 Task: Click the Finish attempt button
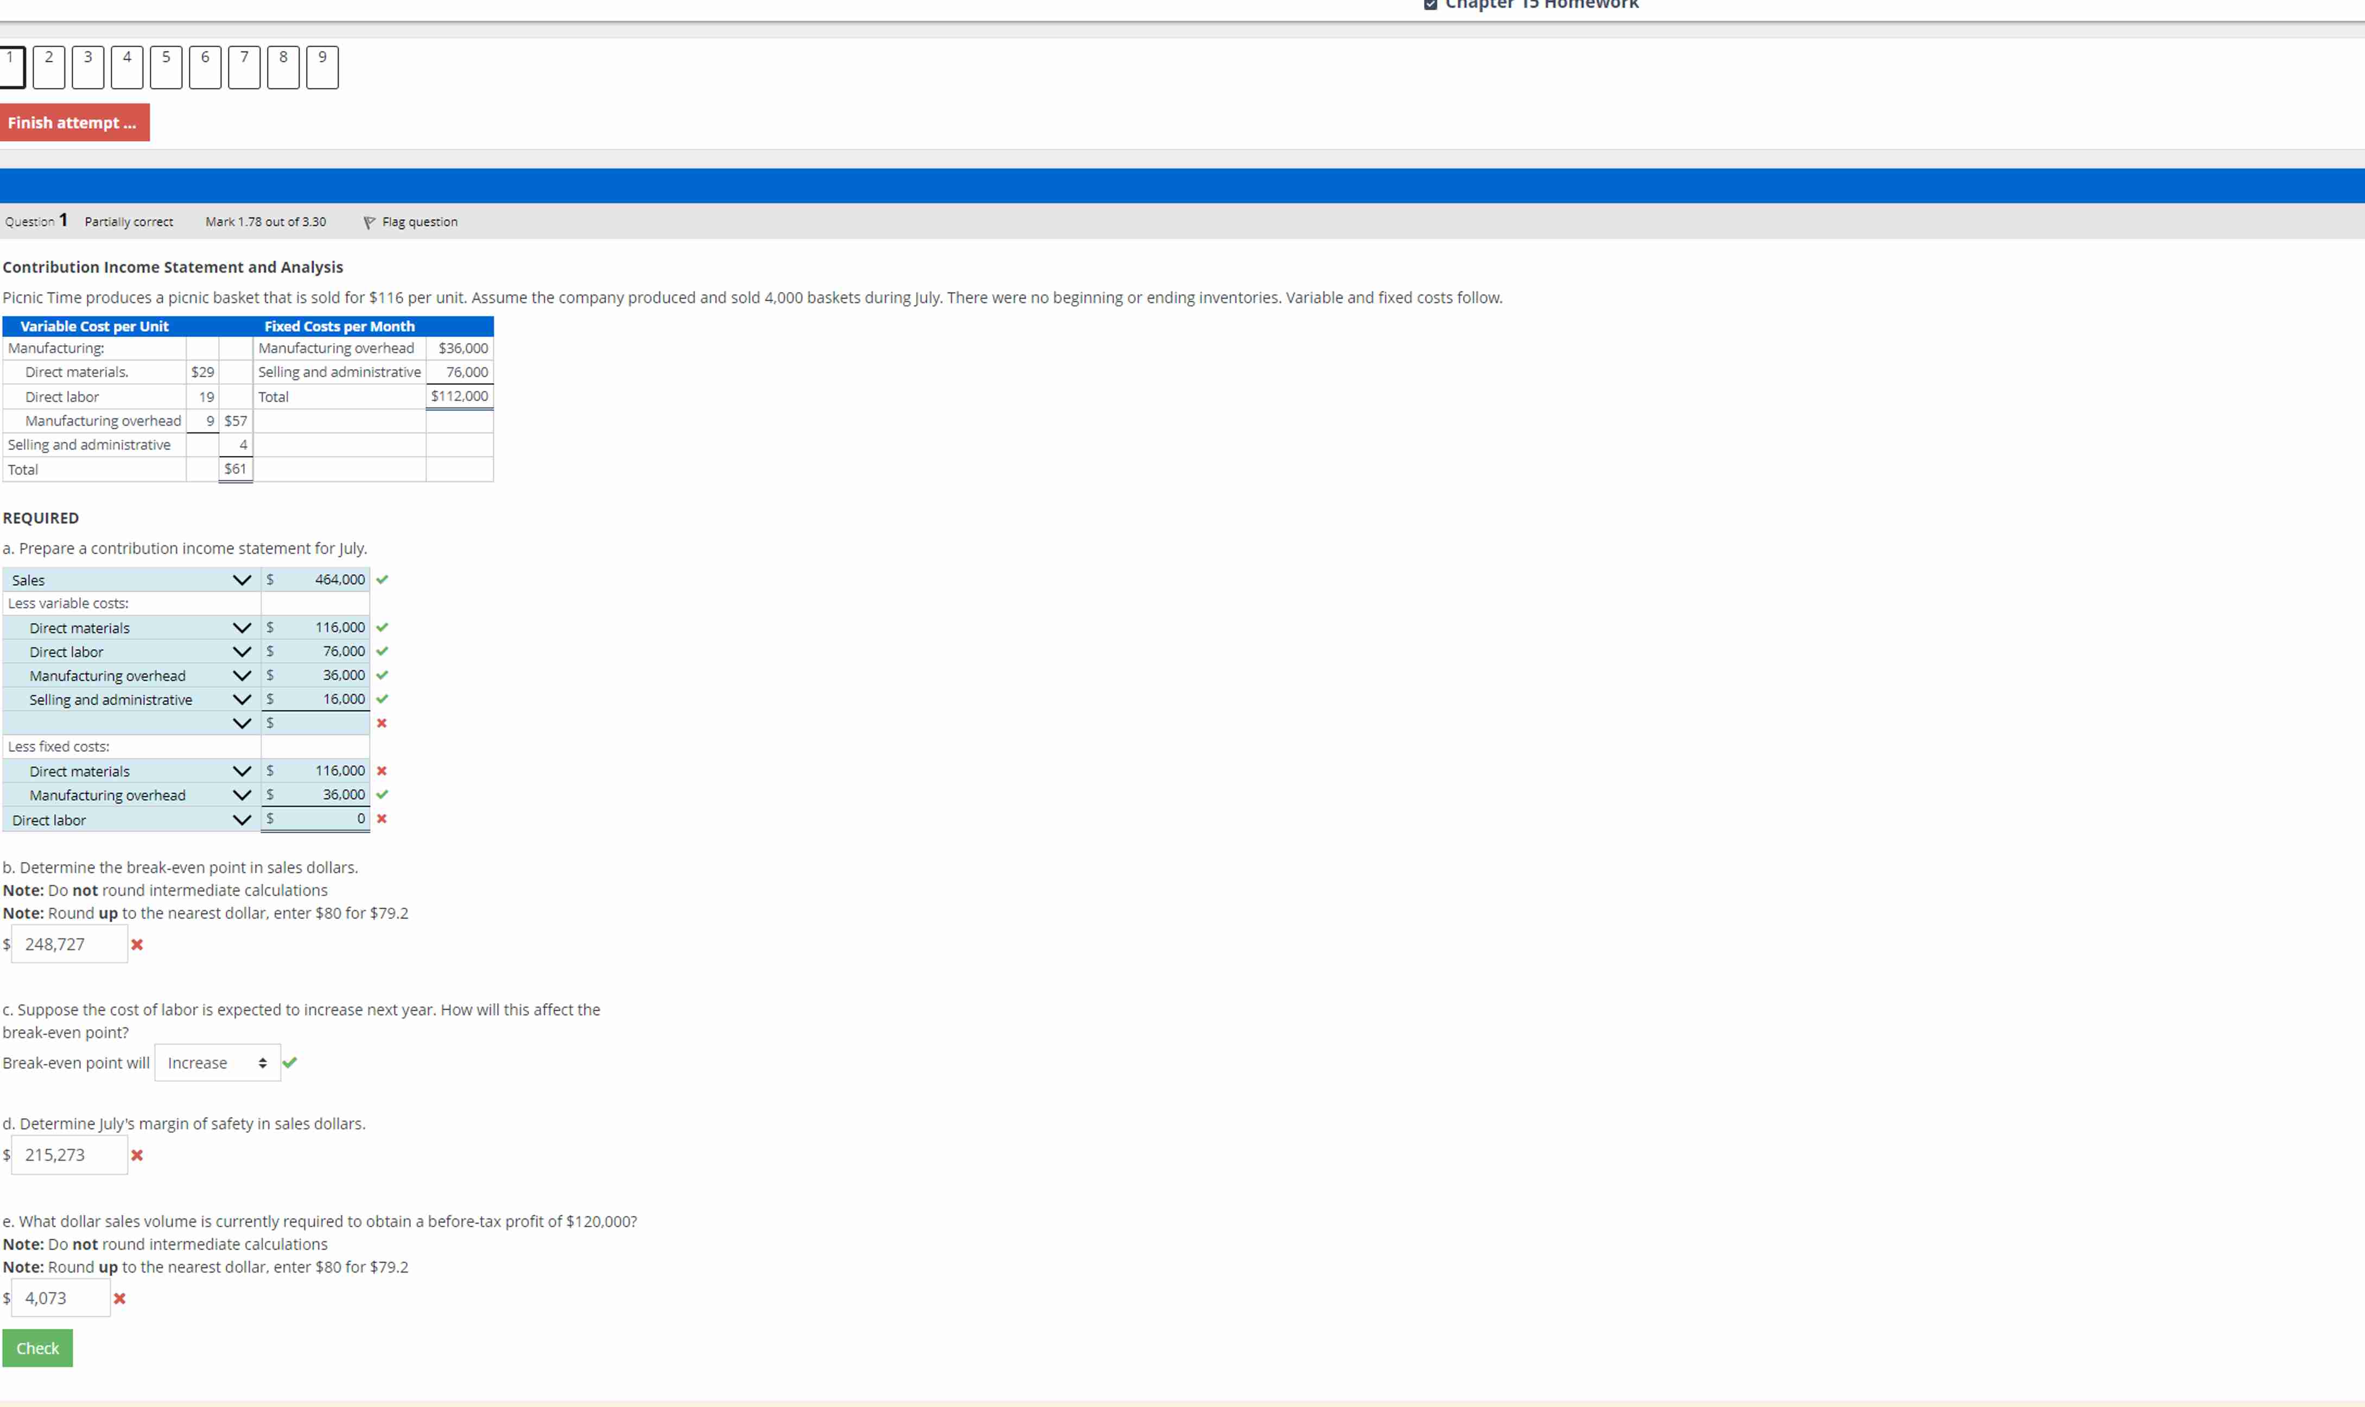(x=74, y=122)
